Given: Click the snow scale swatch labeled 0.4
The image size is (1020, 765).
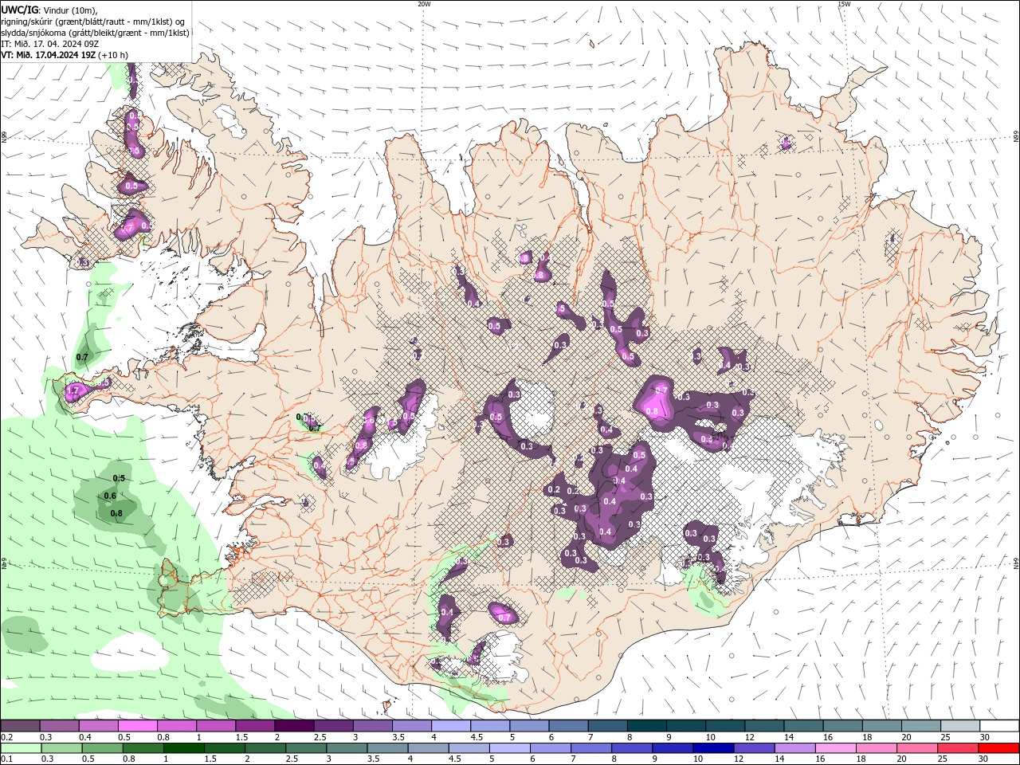Looking at the screenshot, I should (99, 726).
